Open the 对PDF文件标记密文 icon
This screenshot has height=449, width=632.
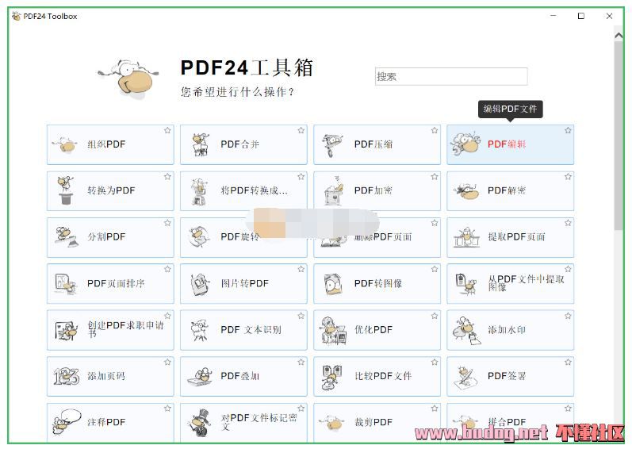(x=200, y=423)
